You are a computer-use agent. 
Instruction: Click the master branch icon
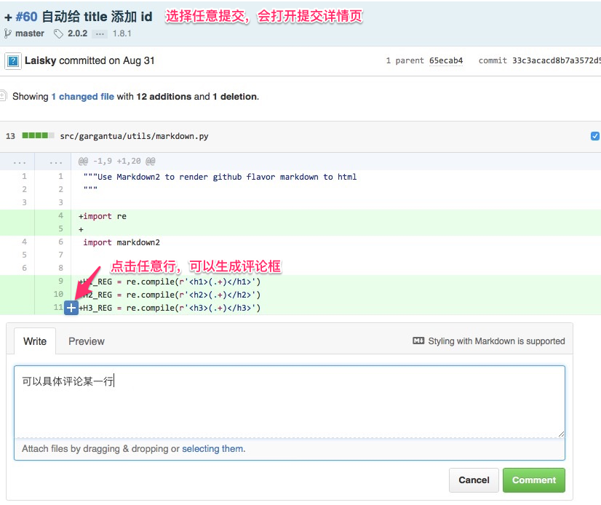[8, 33]
